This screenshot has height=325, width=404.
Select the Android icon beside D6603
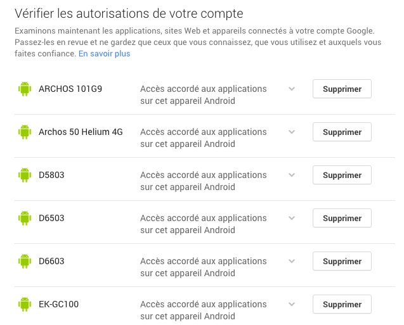coord(25,261)
